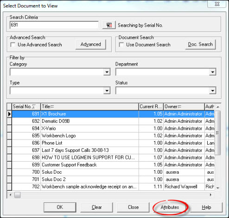Open the Department dropdown list

pos(213,72)
